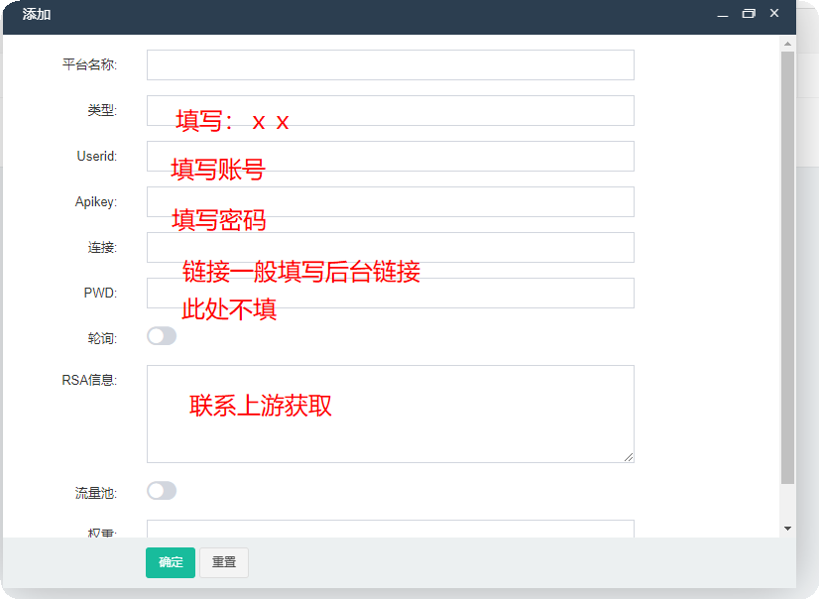Focus the 类型 text field
This screenshot has width=819, height=599.
click(x=391, y=110)
